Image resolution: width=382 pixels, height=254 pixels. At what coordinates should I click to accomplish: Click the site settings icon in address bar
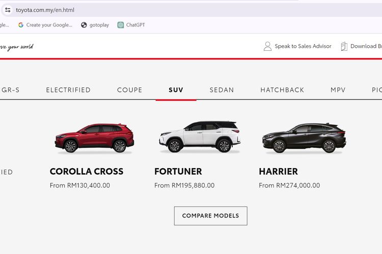[x=8, y=10]
